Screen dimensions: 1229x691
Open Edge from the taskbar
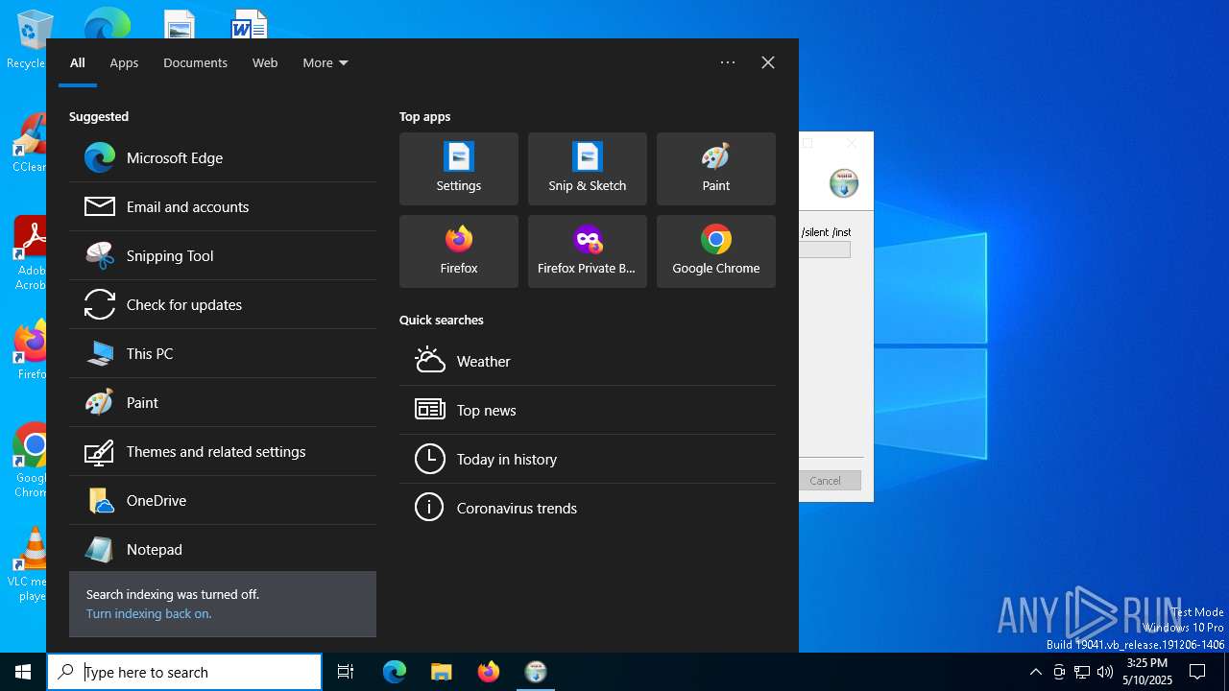395,672
